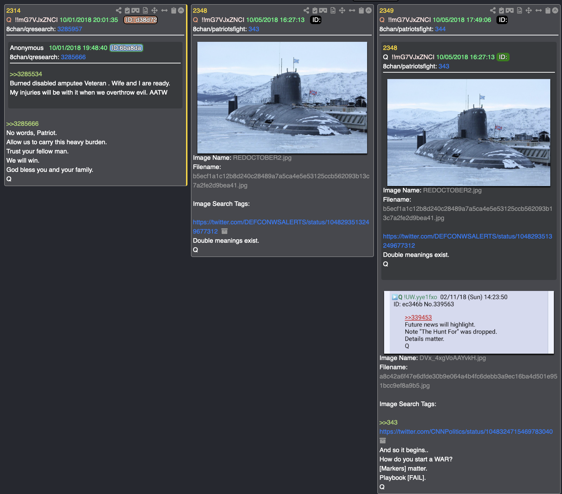The width and height of the screenshot is (562, 494).
Task: Open CNNPolitics Twitter status link
Action: click(466, 432)
